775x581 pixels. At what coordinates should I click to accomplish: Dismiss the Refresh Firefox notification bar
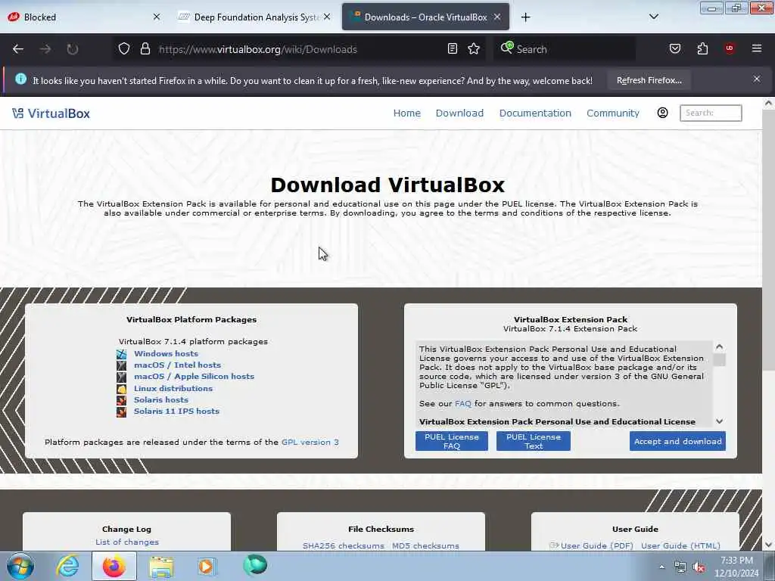pos(757,79)
